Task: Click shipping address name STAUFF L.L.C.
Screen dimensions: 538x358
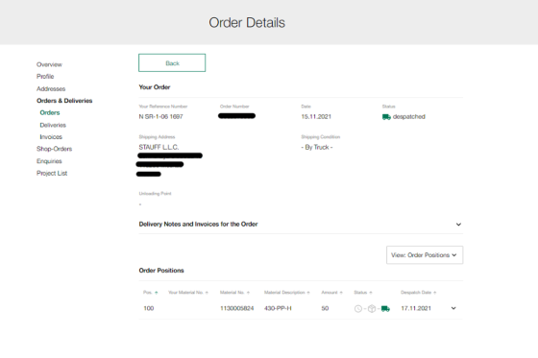Action: click(159, 147)
